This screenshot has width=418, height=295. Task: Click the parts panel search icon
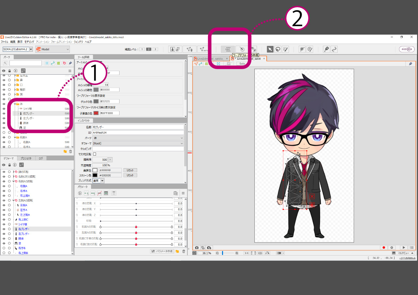[x=5, y=63]
